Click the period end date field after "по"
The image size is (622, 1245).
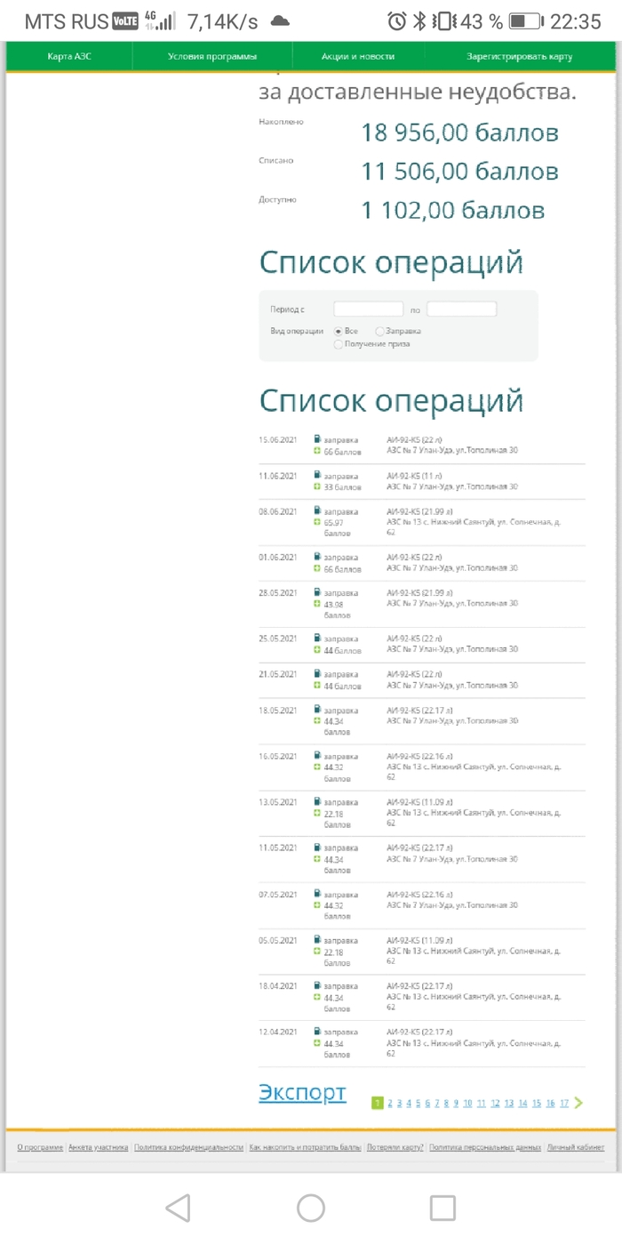(461, 309)
